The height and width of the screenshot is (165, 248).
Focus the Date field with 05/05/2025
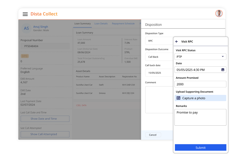200,70
